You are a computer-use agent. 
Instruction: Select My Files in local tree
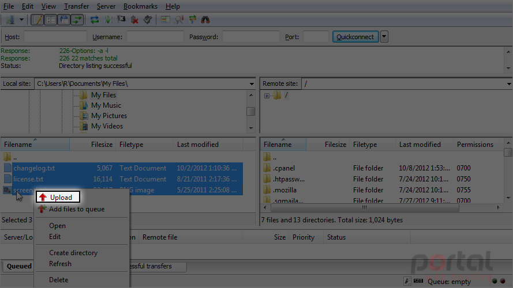click(x=103, y=95)
